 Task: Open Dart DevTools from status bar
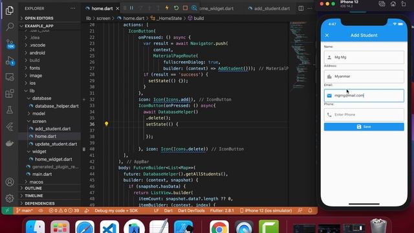[191, 210]
